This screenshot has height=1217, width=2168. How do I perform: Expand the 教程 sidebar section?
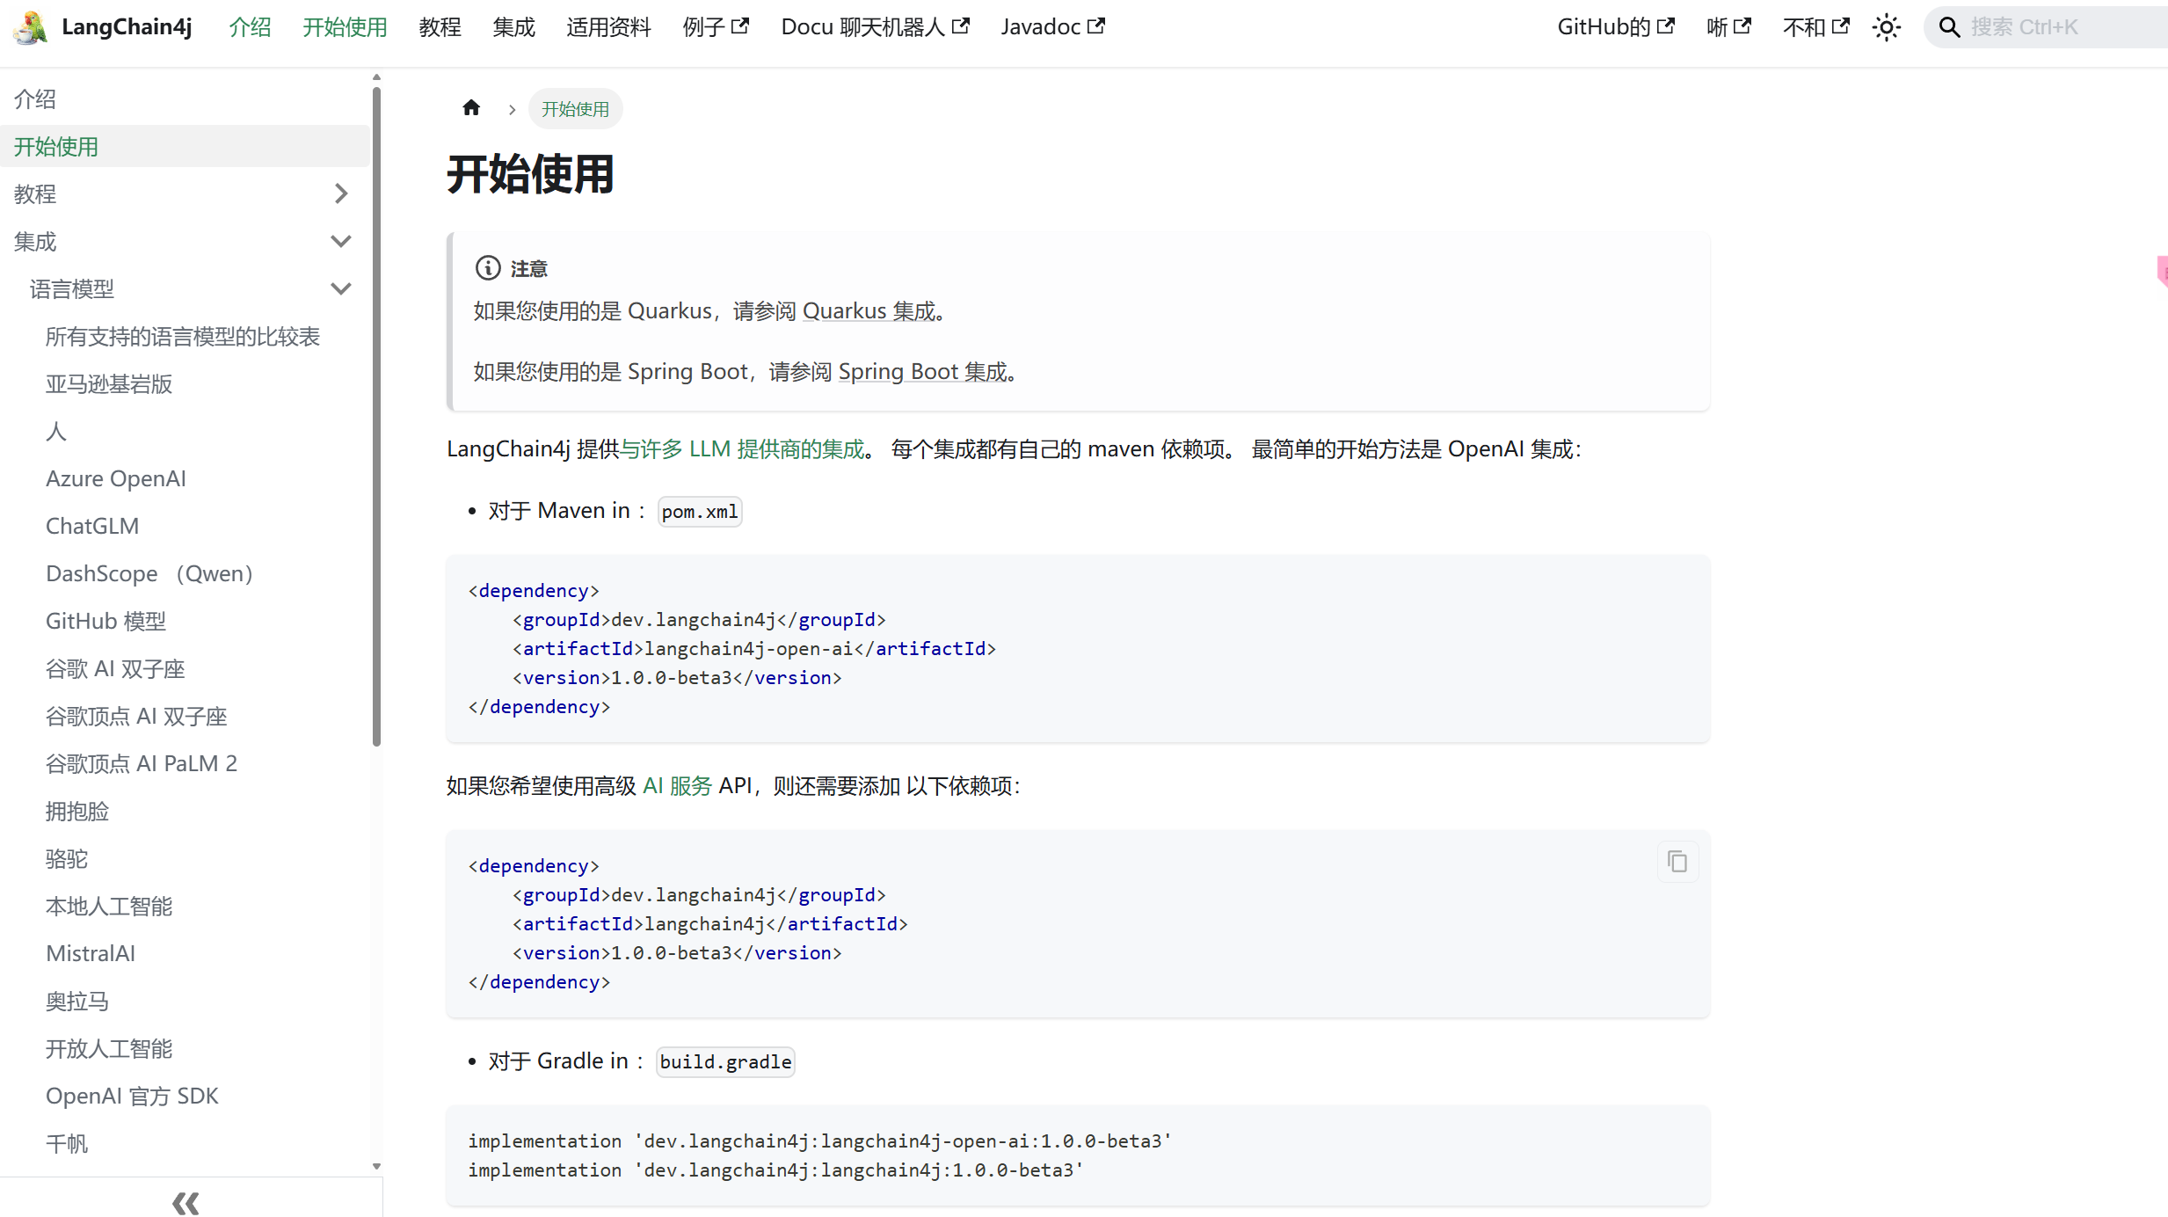(342, 193)
